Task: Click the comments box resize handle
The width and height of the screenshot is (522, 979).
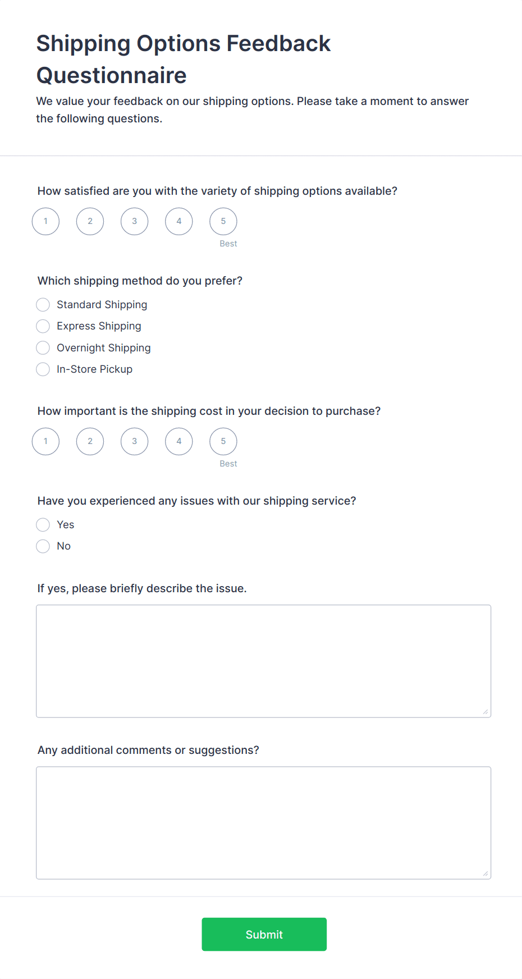Action: (x=484, y=873)
